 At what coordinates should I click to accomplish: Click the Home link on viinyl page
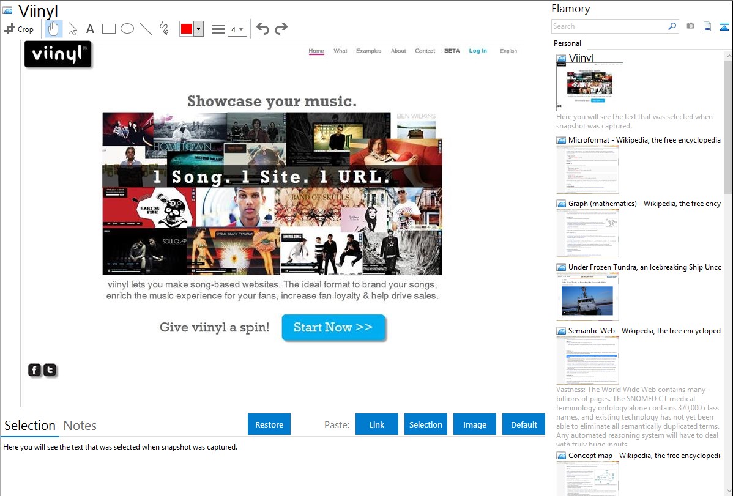pyautogui.click(x=316, y=51)
